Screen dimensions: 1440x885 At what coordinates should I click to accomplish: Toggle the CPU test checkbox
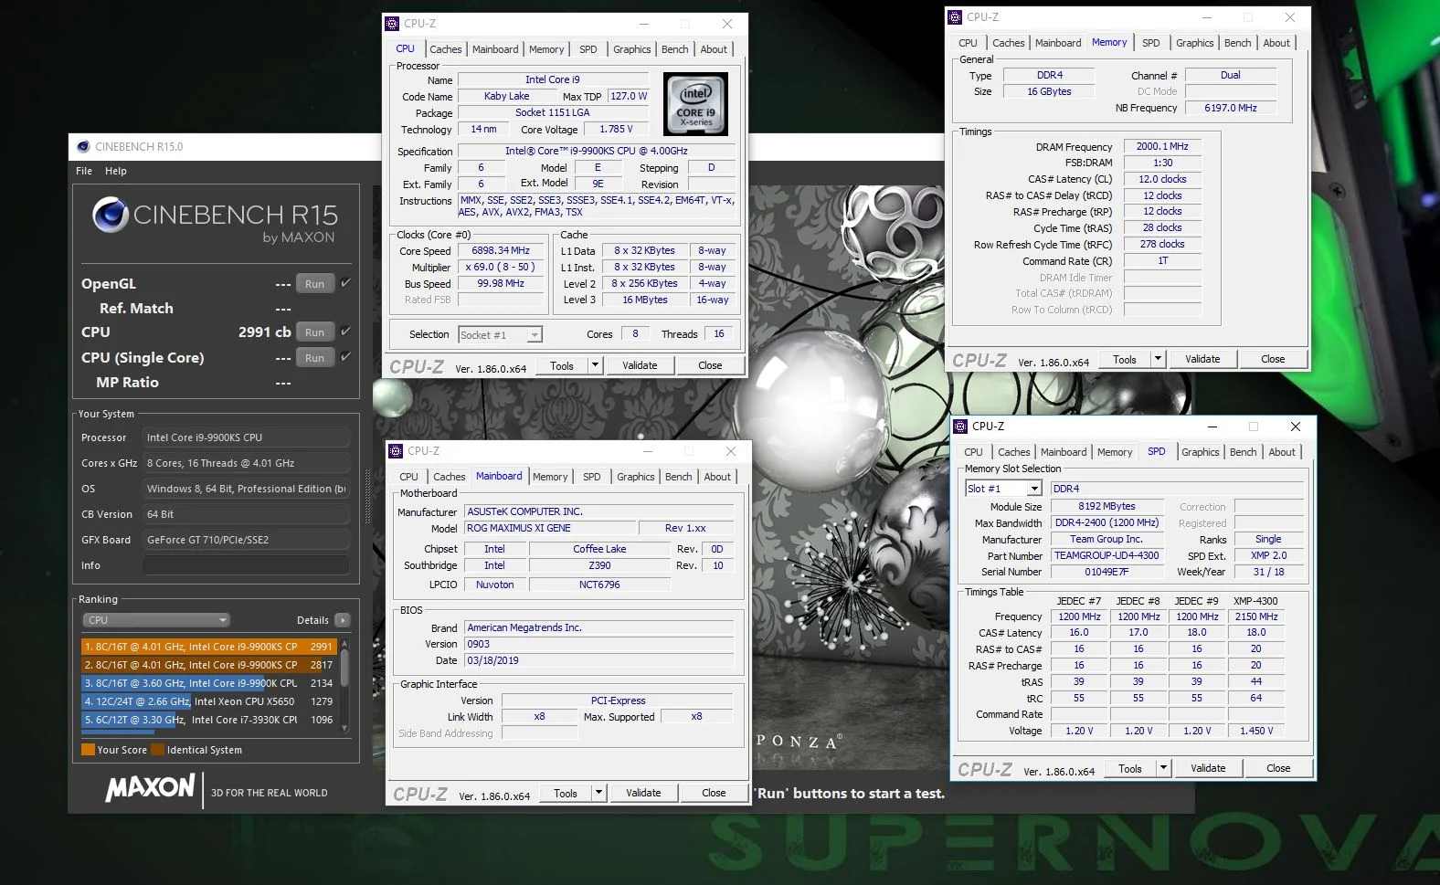(x=345, y=332)
